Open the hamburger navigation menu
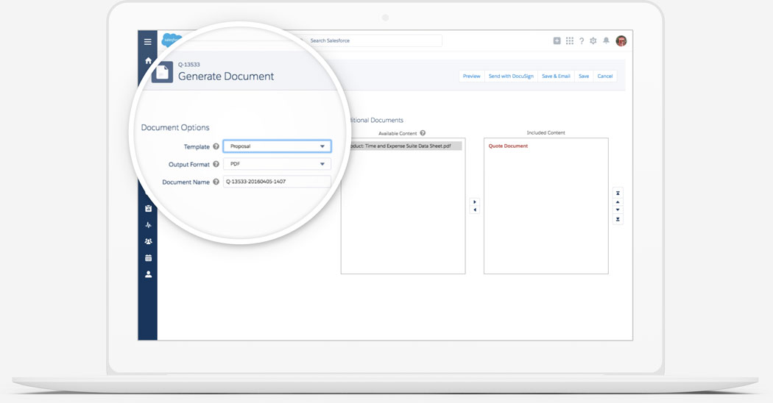 [x=147, y=42]
